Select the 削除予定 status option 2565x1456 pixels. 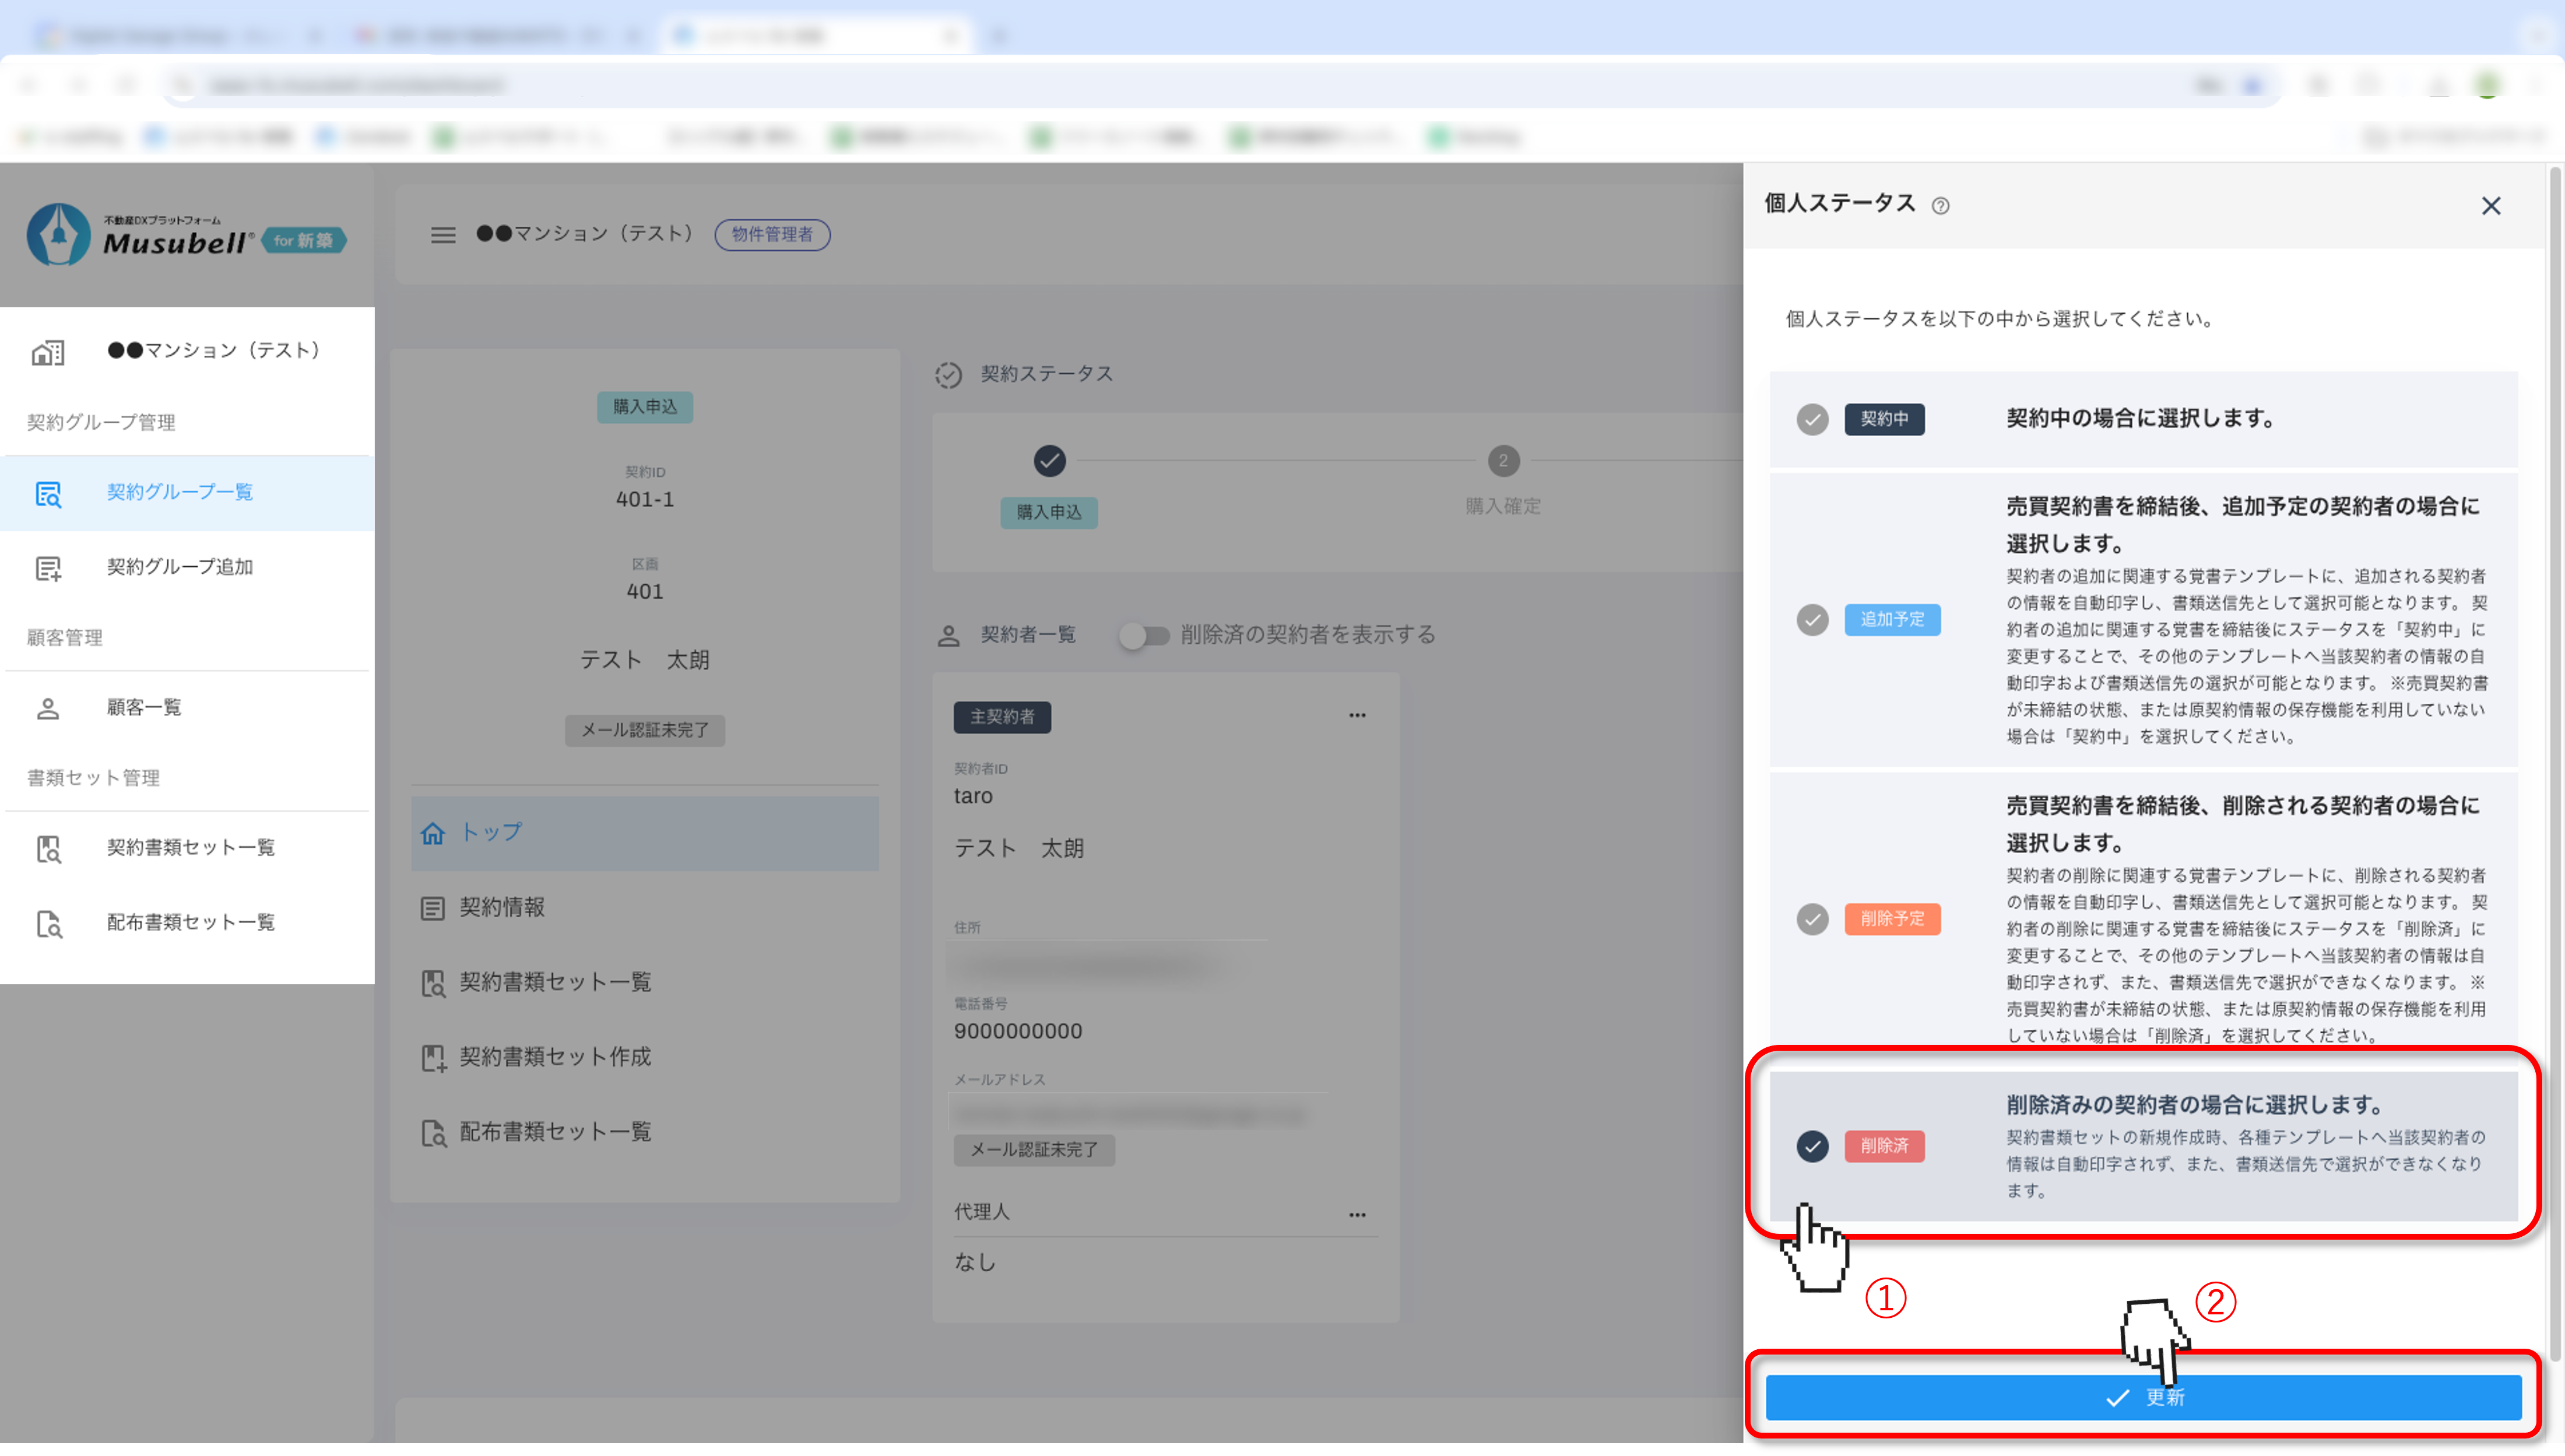1811,919
